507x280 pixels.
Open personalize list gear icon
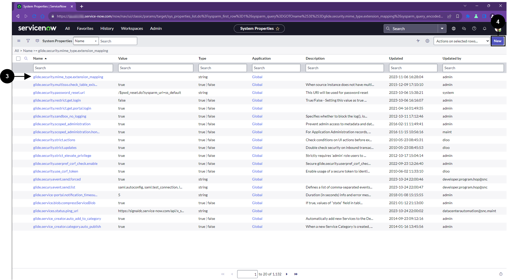[427, 41]
